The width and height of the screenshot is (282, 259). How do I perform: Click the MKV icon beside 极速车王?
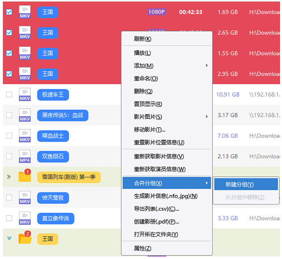click(25, 95)
